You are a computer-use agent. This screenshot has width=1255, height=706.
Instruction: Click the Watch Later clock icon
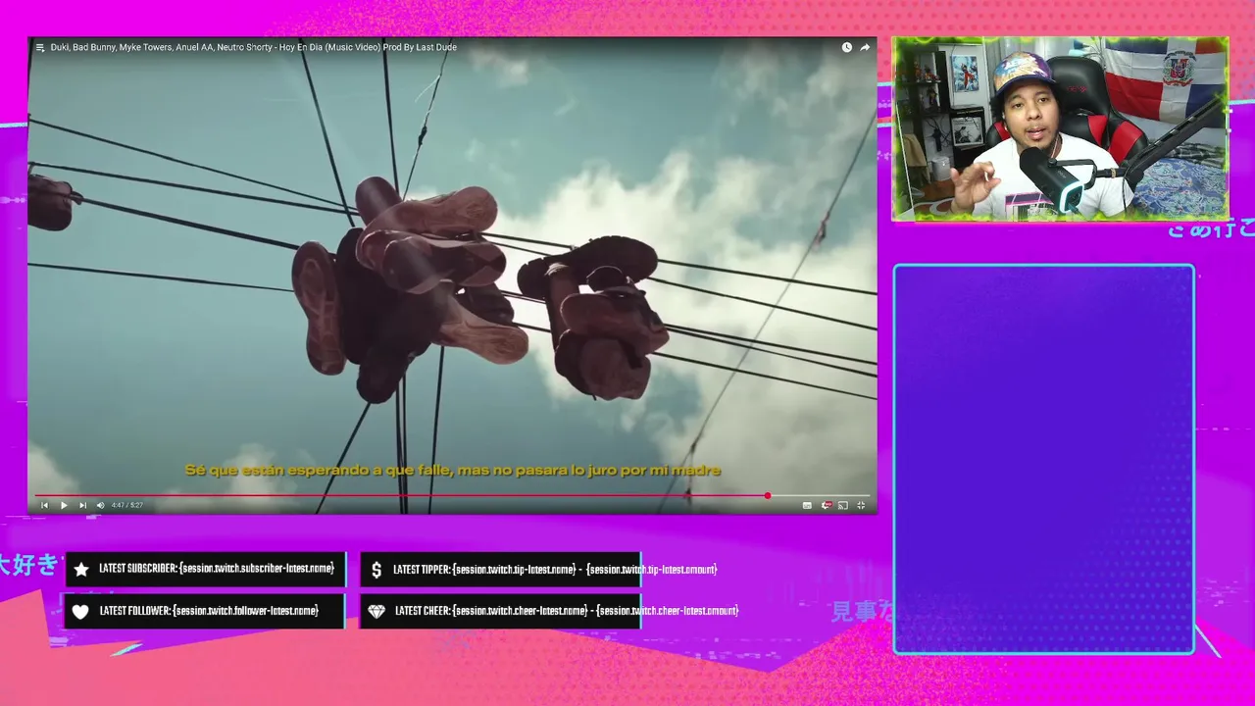(847, 47)
